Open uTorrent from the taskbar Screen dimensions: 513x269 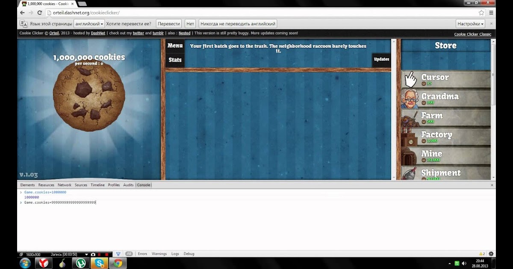[80, 263]
